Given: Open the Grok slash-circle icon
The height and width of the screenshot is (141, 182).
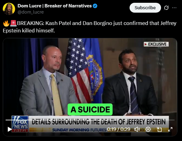Looking at the screenshot, I should pos(166,8).
